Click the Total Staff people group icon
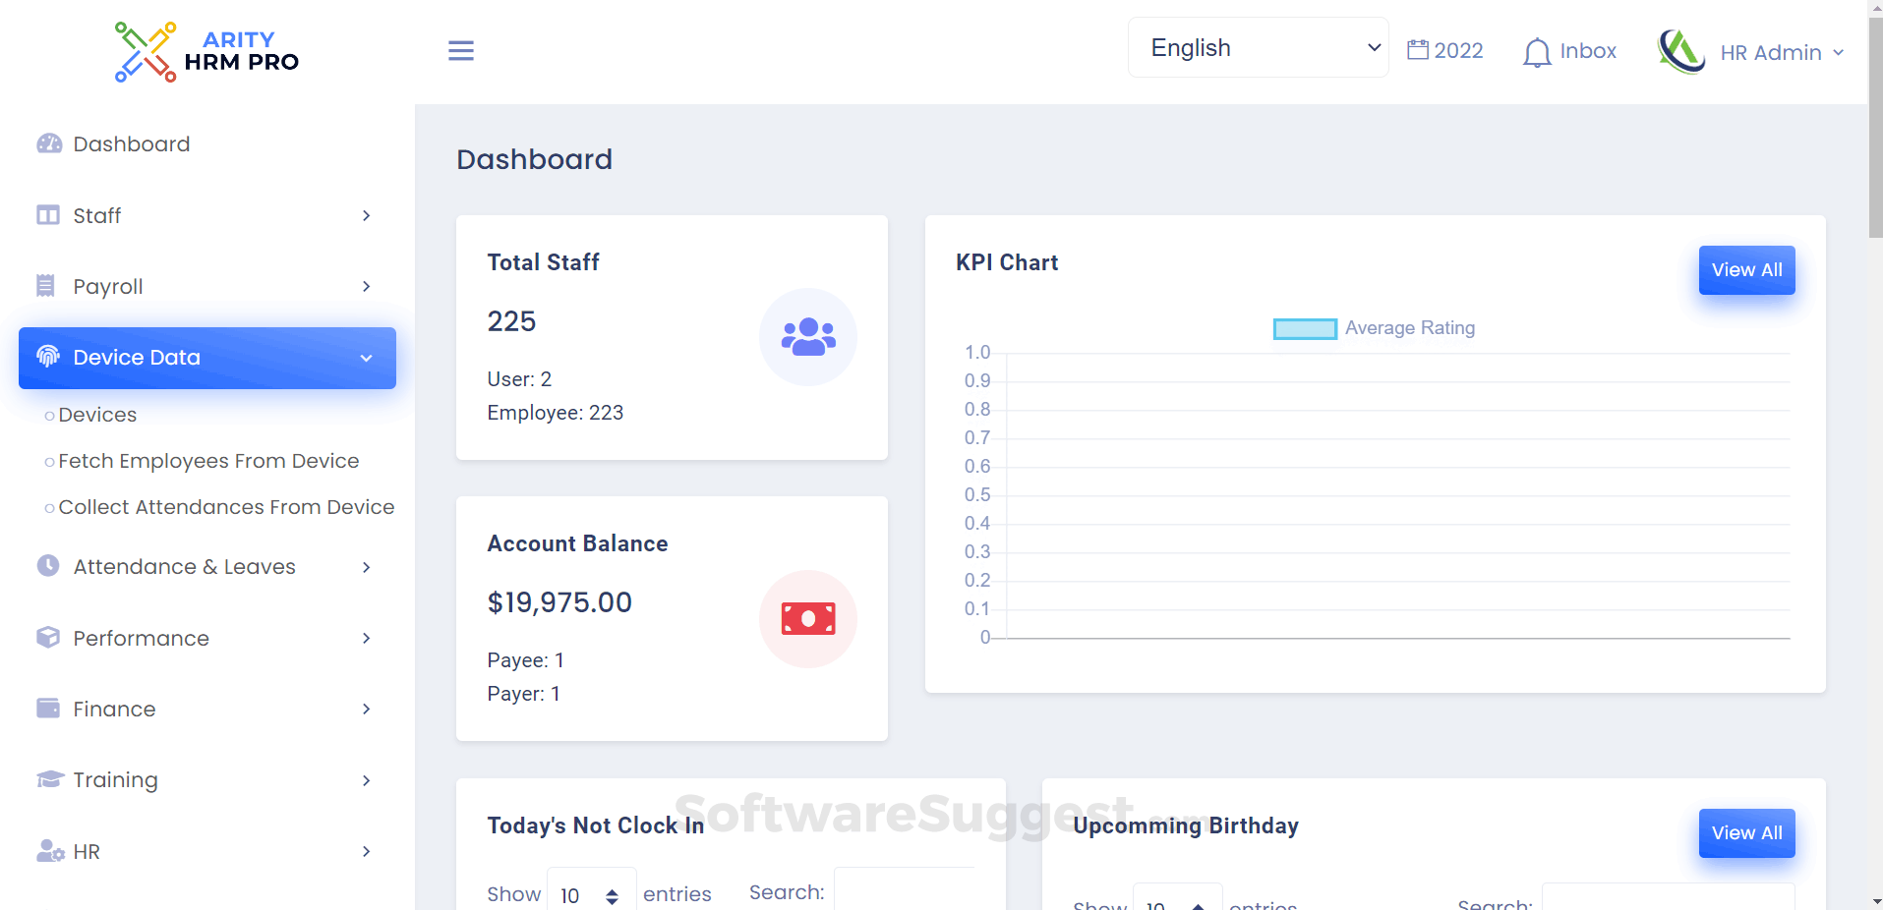The height and width of the screenshot is (910, 1883). tap(808, 337)
